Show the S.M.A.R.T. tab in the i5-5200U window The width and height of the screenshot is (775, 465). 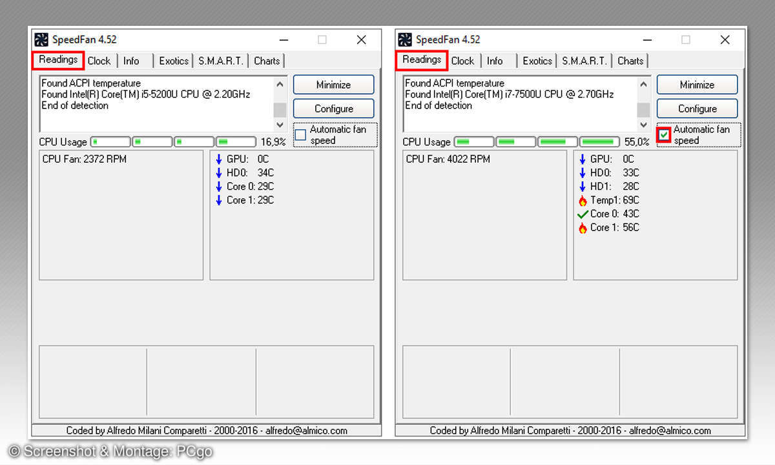coord(221,61)
